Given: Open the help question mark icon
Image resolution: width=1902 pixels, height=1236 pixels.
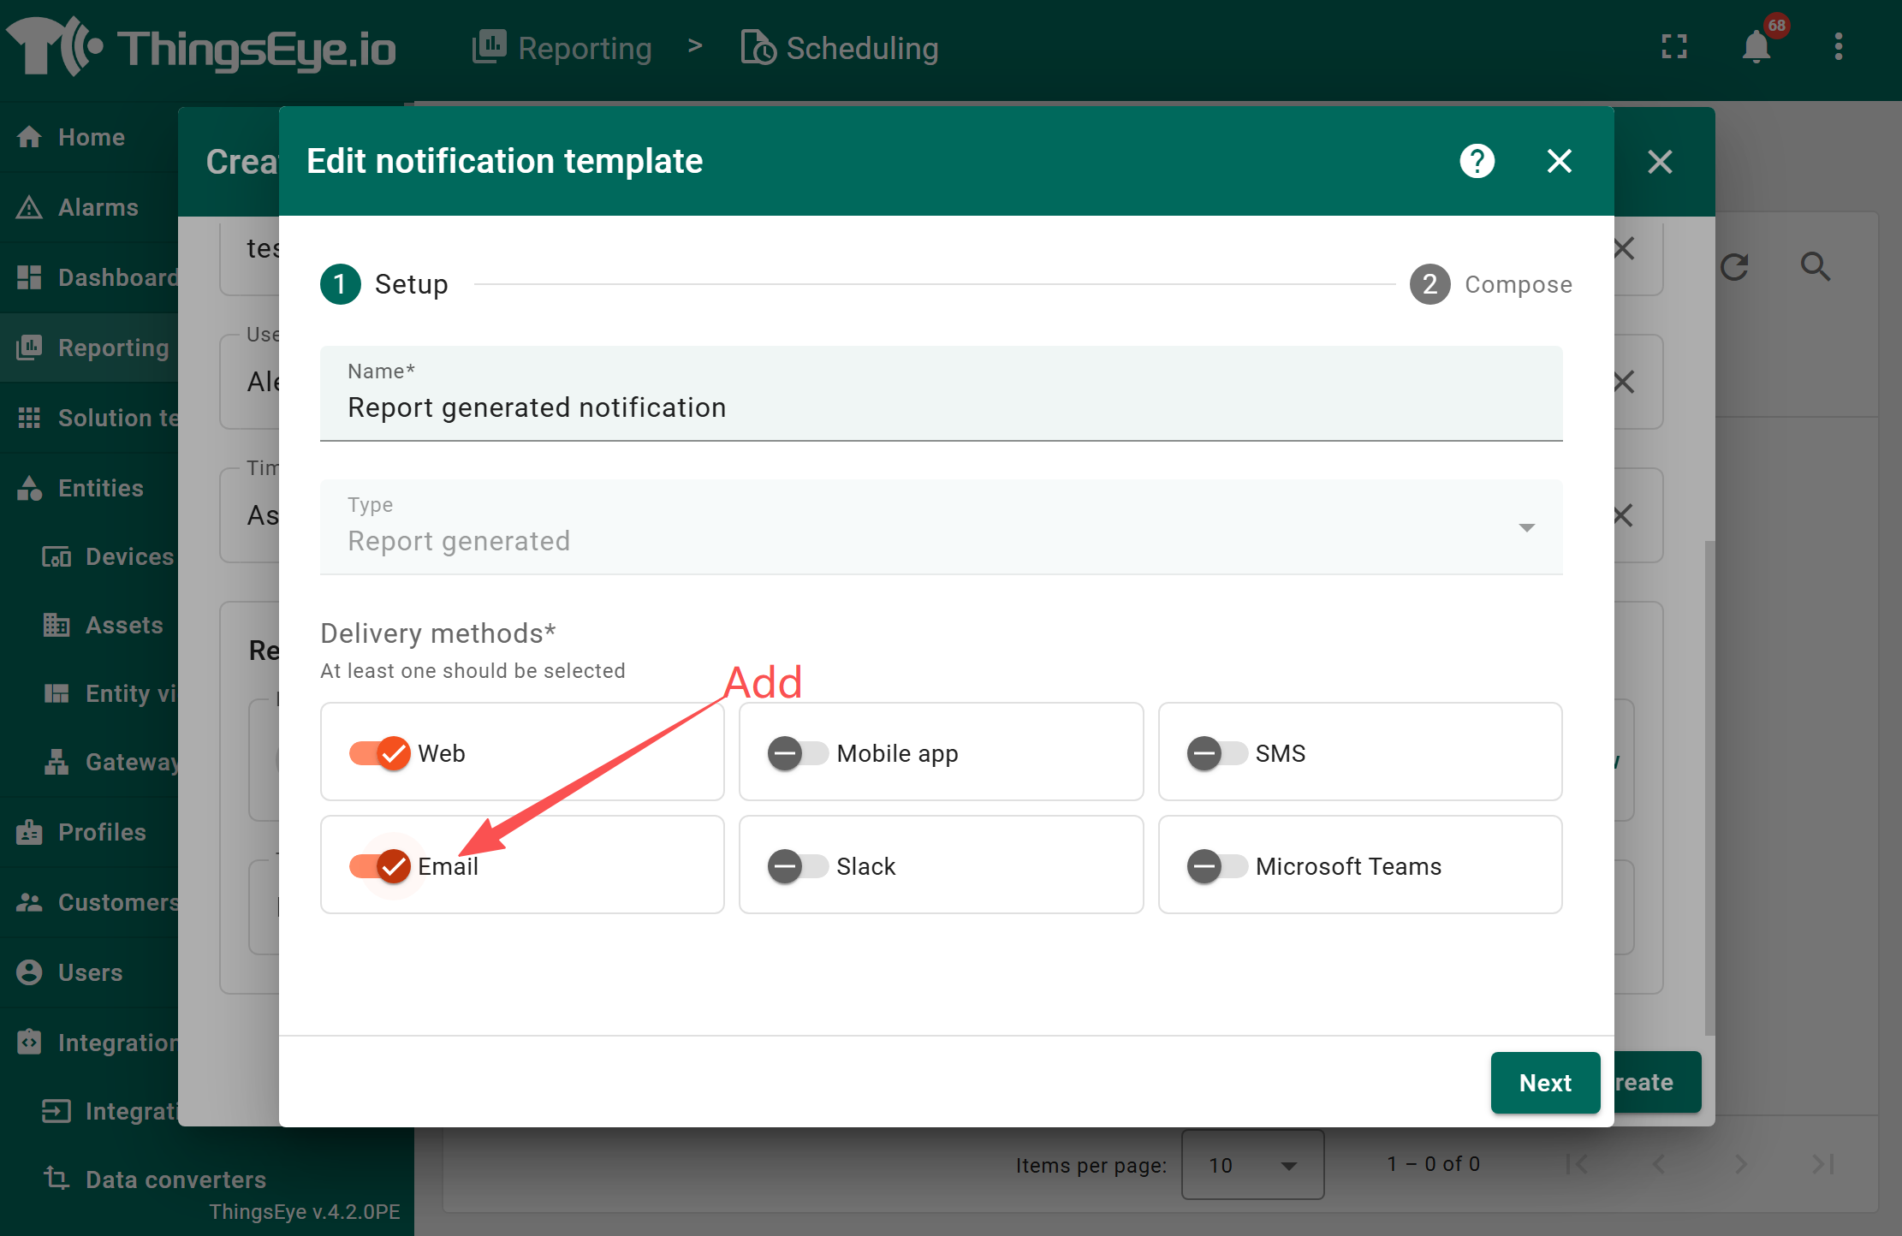Looking at the screenshot, I should pos(1477,161).
